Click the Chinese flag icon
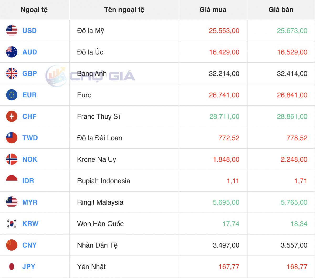This screenshot has height=278, width=315. click(12, 245)
